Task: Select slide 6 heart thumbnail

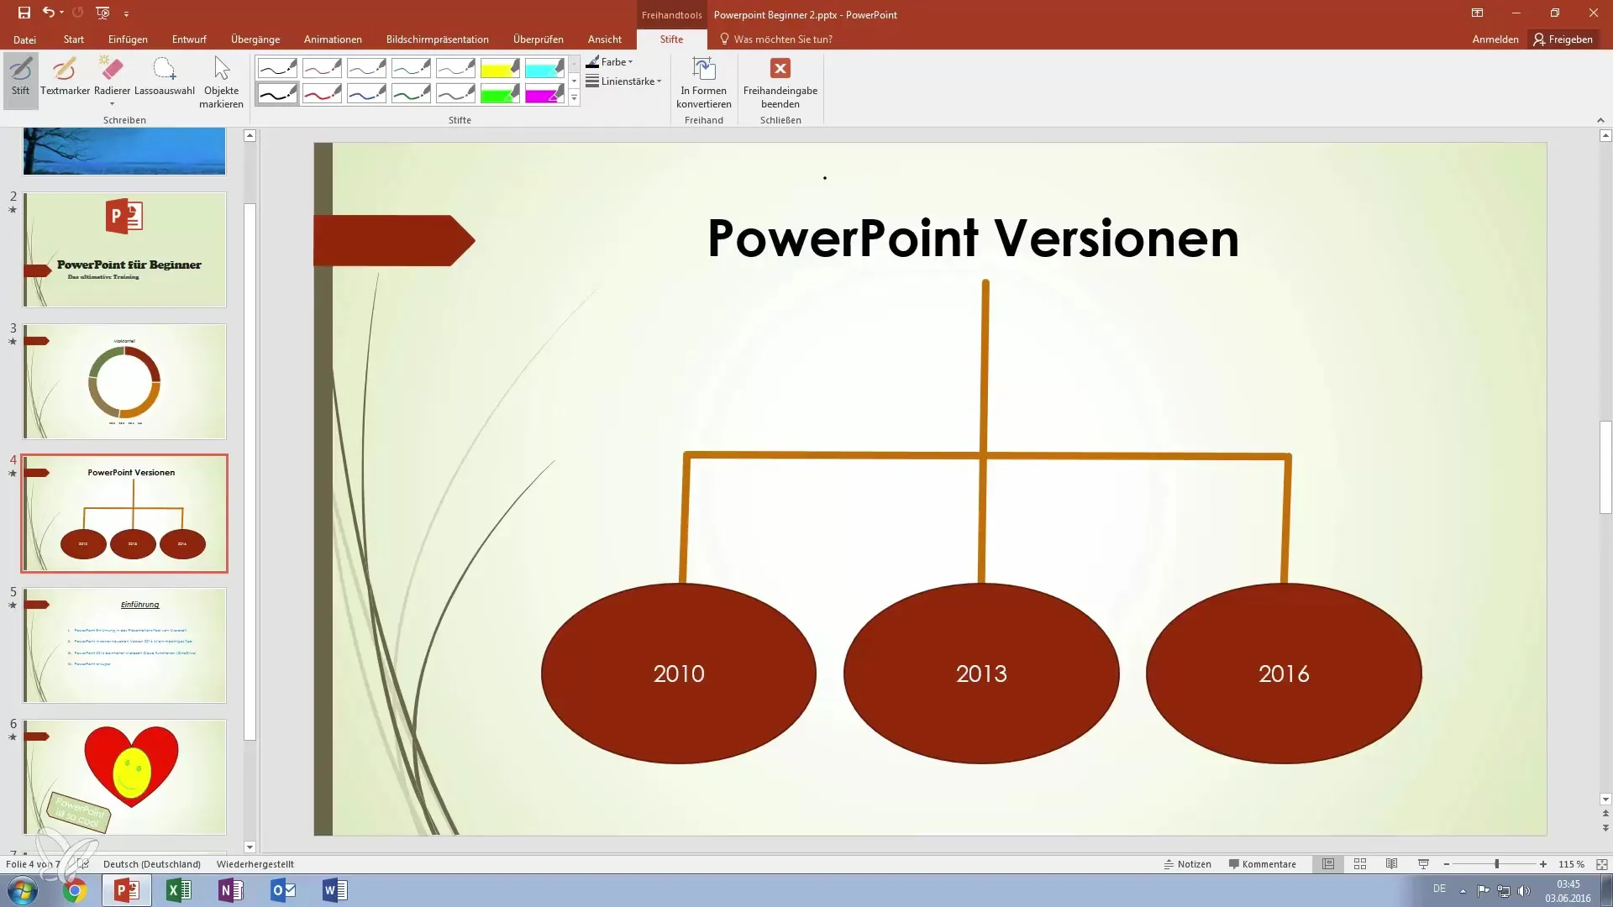Action: (x=124, y=777)
